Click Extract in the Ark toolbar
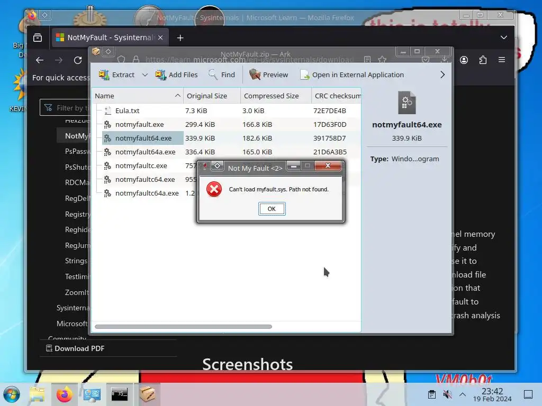The width and height of the screenshot is (542, 406). point(116,75)
